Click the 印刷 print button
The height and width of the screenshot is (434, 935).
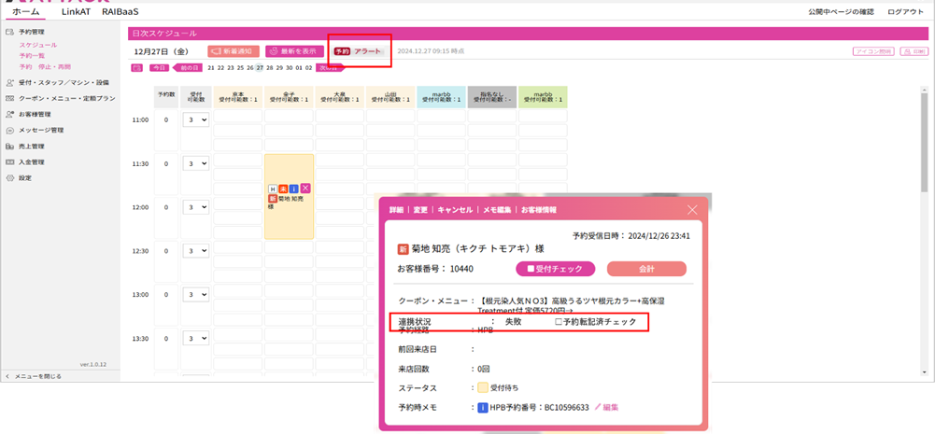(914, 51)
